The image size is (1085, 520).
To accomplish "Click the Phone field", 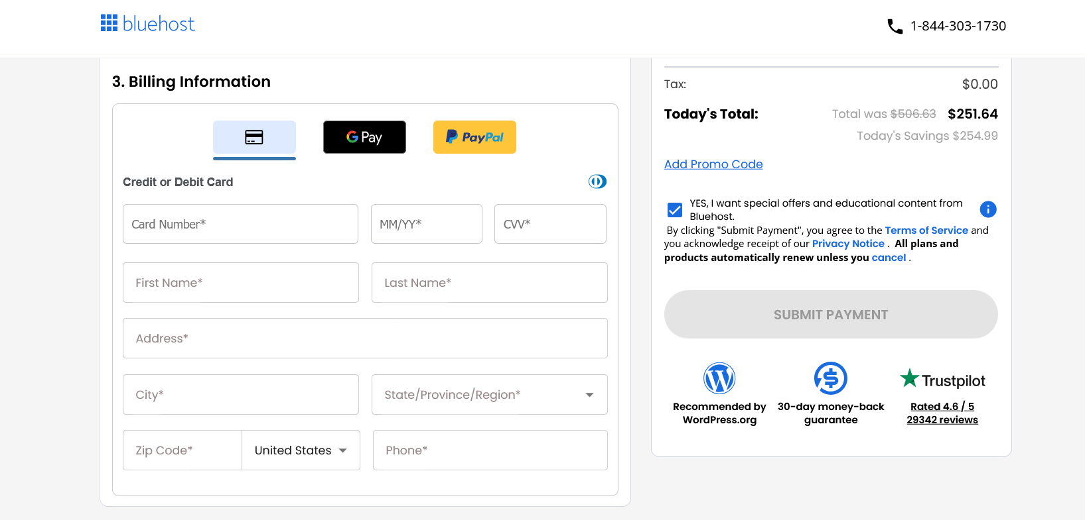I will coord(490,450).
